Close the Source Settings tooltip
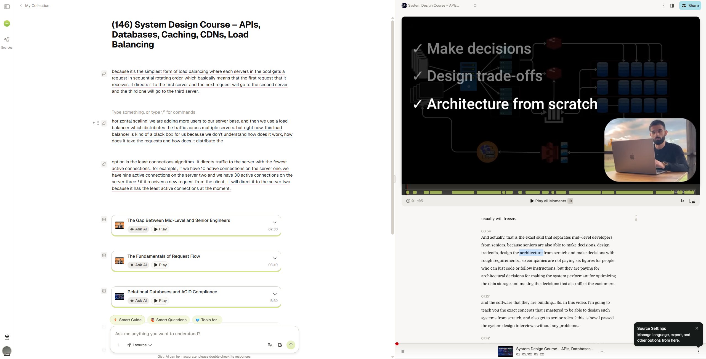The width and height of the screenshot is (706, 359). click(697, 328)
